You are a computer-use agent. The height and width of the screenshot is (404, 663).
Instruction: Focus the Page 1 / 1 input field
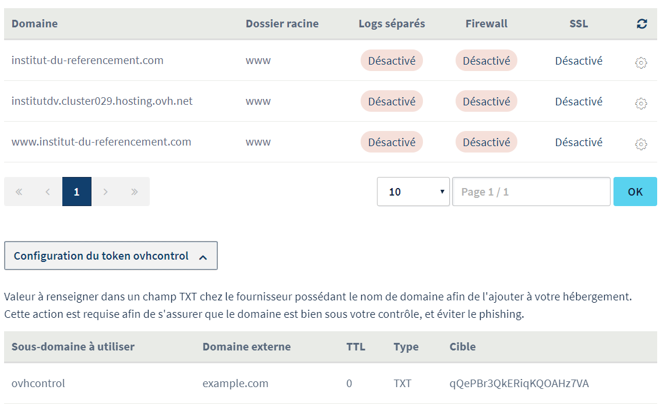point(531,192)
